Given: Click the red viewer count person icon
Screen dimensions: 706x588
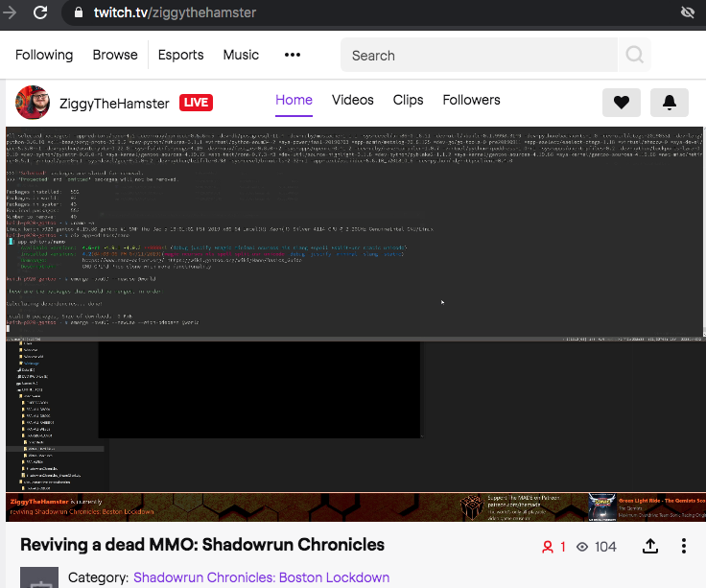Looking at the screenshot, I should click(548, 547).
